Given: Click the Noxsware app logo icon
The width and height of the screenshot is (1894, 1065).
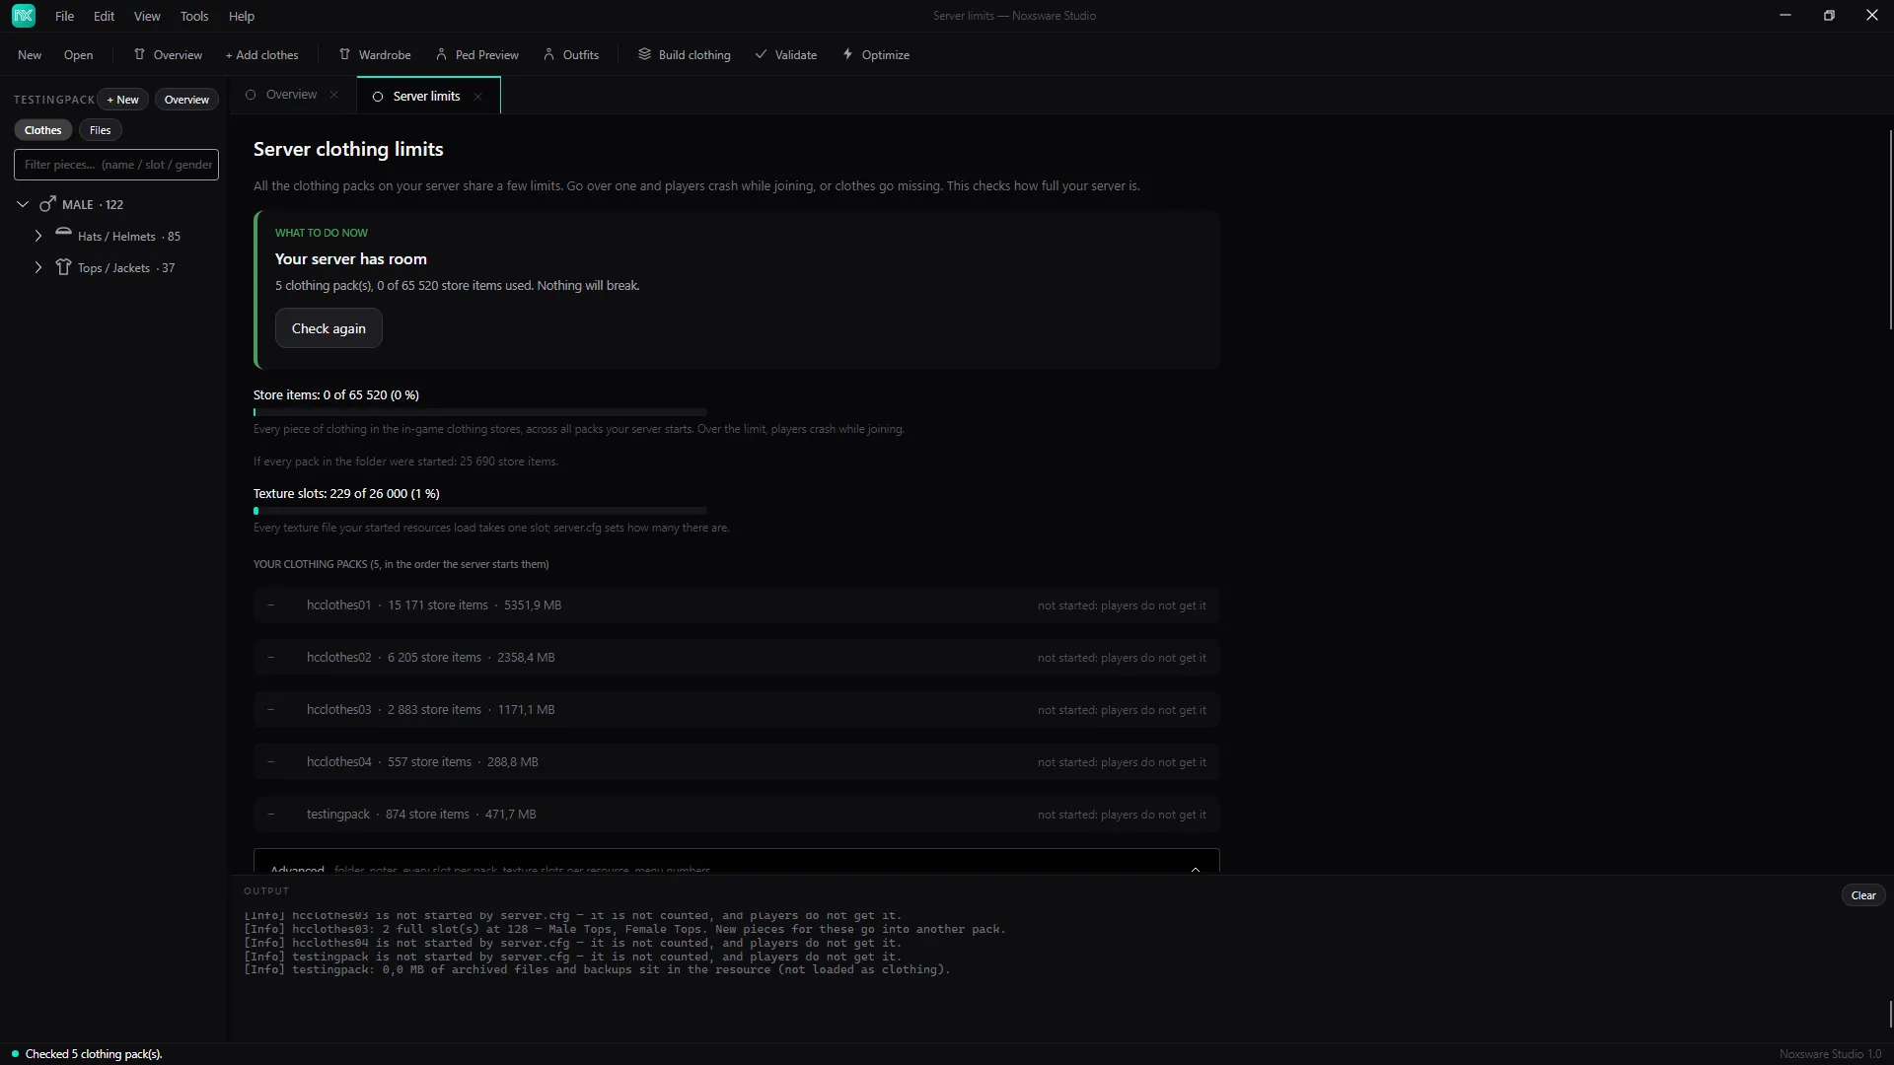Looking at the screenshot, I should point(24,16).
